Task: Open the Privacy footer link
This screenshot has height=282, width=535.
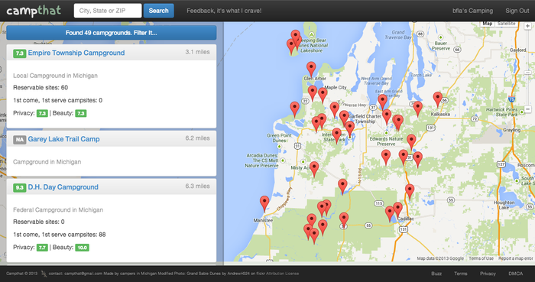Action: pos(488,274)
